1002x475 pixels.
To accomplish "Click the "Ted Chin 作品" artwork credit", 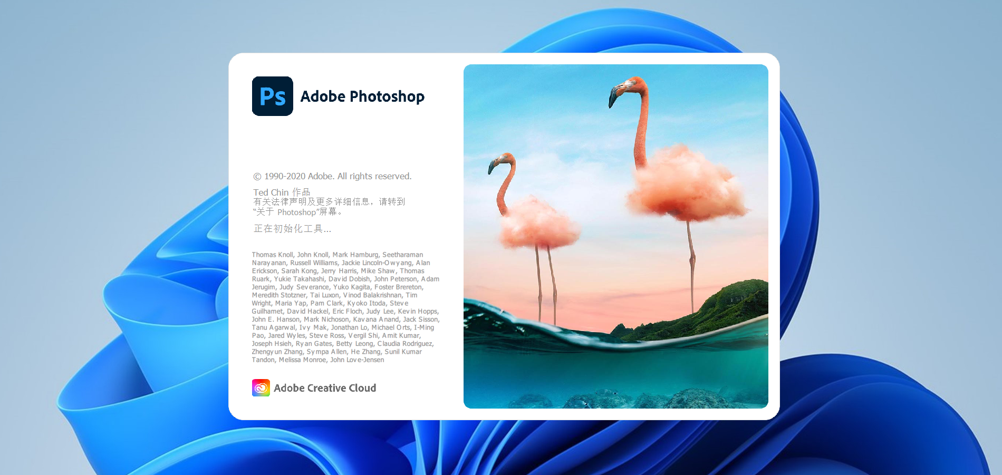I will pos(282,192).
